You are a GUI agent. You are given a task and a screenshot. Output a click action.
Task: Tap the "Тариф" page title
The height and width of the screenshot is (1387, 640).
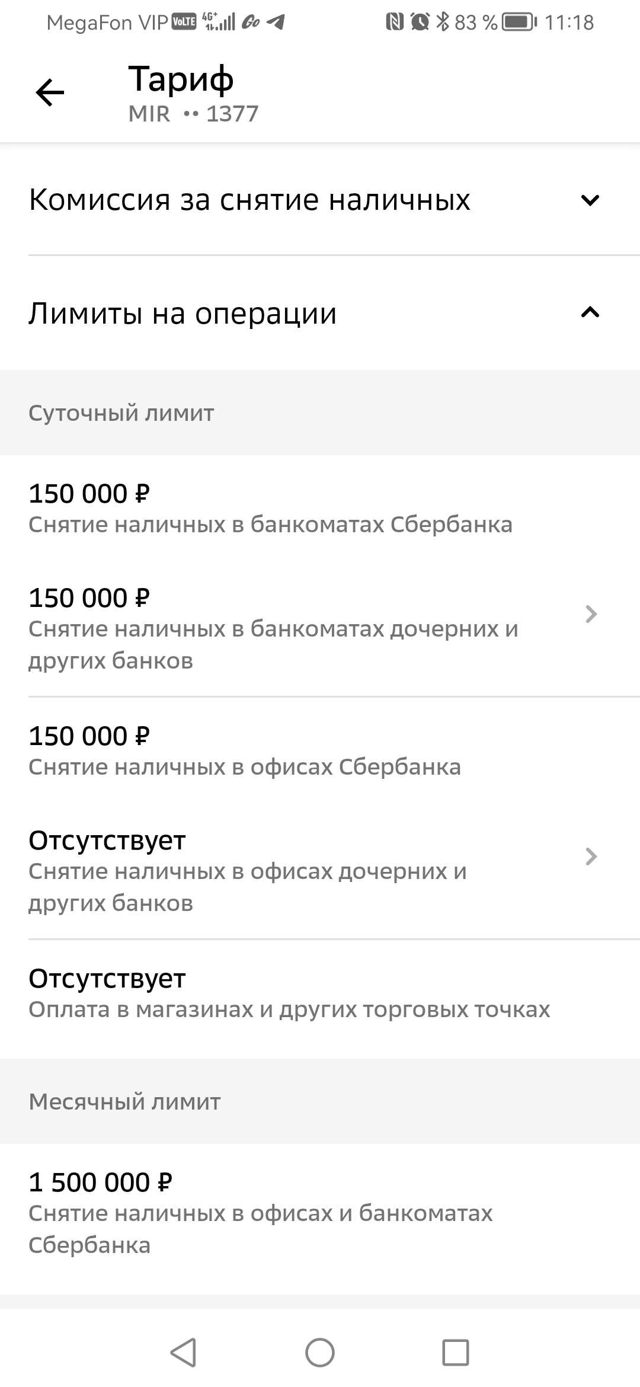tap(181, 79)
